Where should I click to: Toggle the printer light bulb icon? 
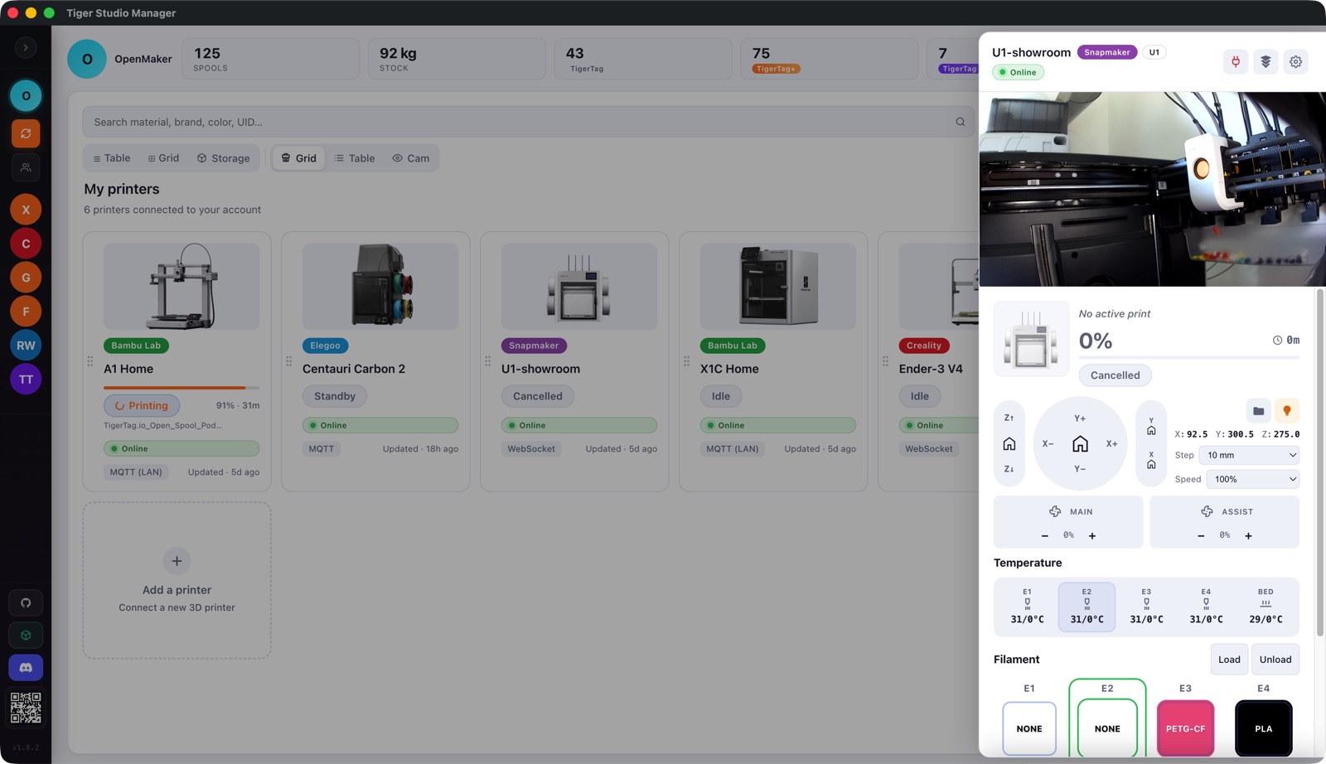pyautogui.click(x=1287, y=411)
